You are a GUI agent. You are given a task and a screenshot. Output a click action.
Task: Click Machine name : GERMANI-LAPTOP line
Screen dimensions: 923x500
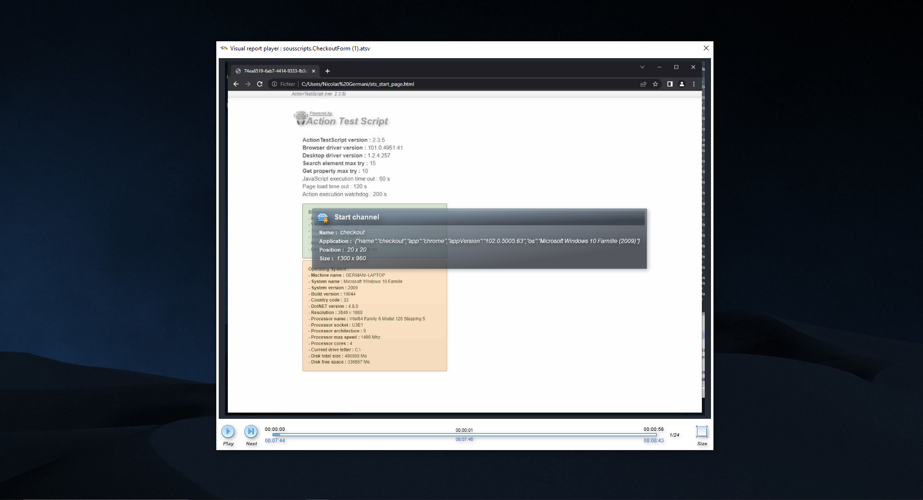point(347,275)
